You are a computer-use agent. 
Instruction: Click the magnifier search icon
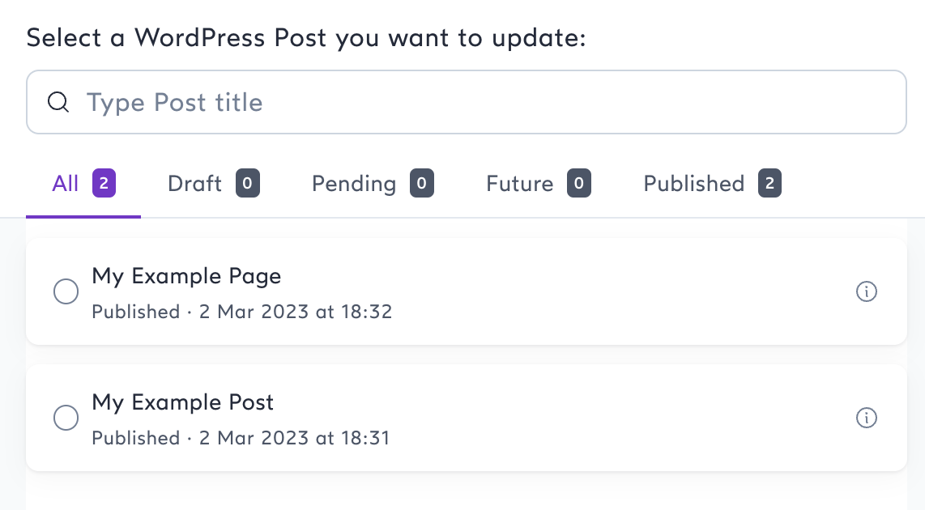pos(58,103)
